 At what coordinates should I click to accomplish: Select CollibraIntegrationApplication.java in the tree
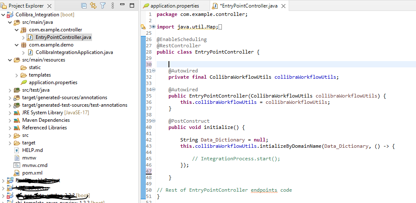[74, 52]
